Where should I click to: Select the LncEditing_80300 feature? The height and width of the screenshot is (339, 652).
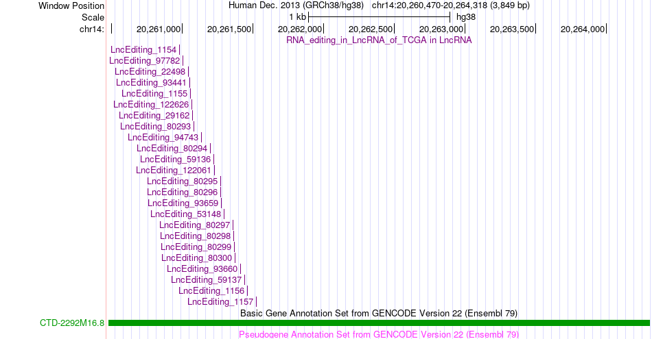pyautogui.click(x=197, y=258)
